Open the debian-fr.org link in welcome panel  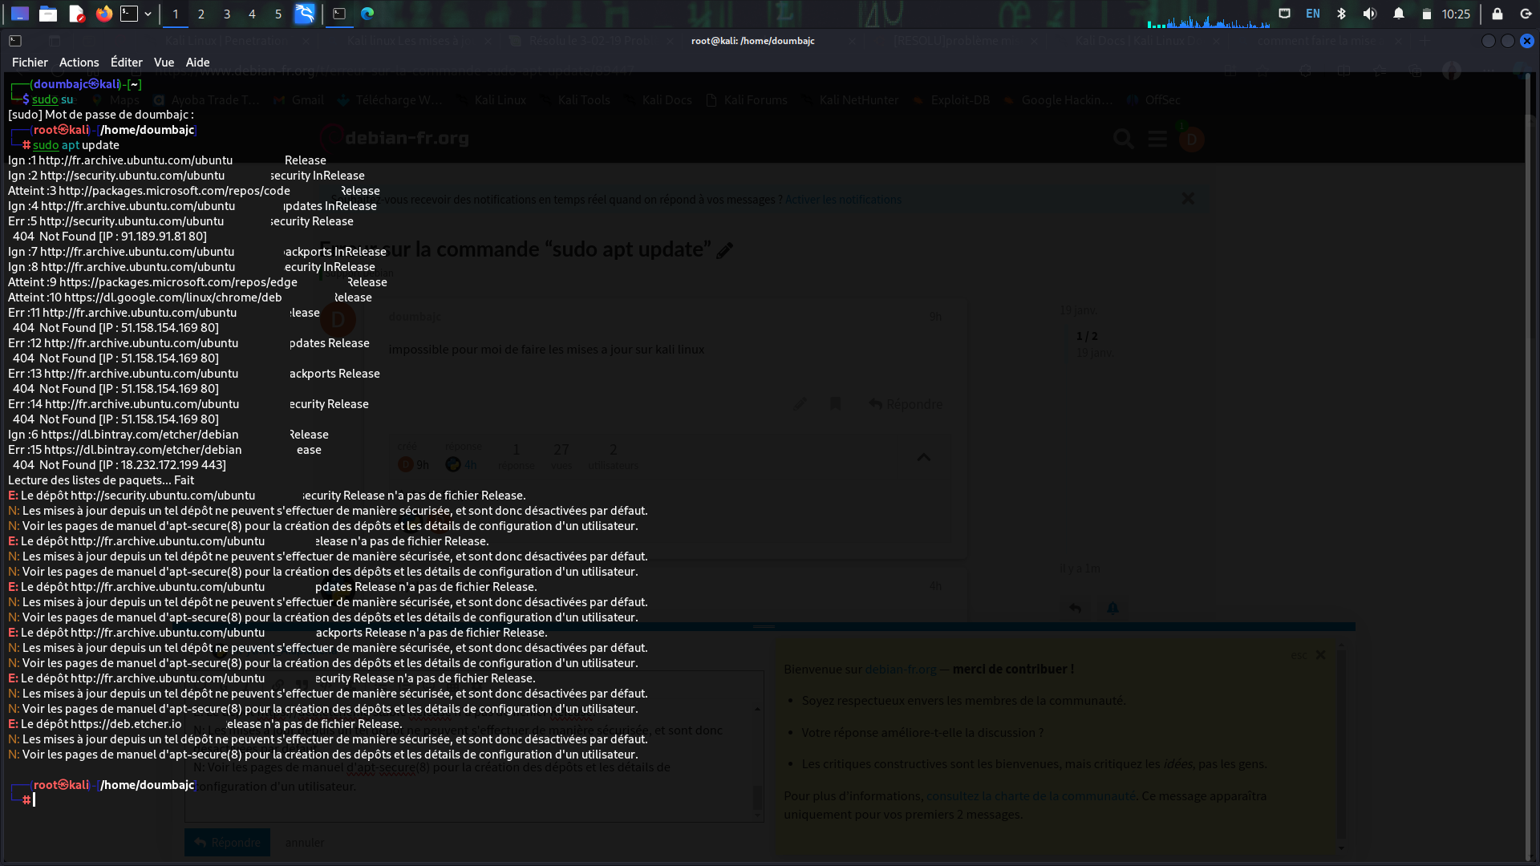pos(901,670)
